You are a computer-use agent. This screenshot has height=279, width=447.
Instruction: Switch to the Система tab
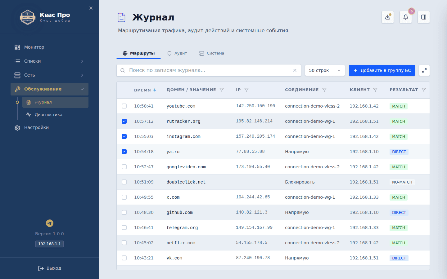(x=212, y=53)
